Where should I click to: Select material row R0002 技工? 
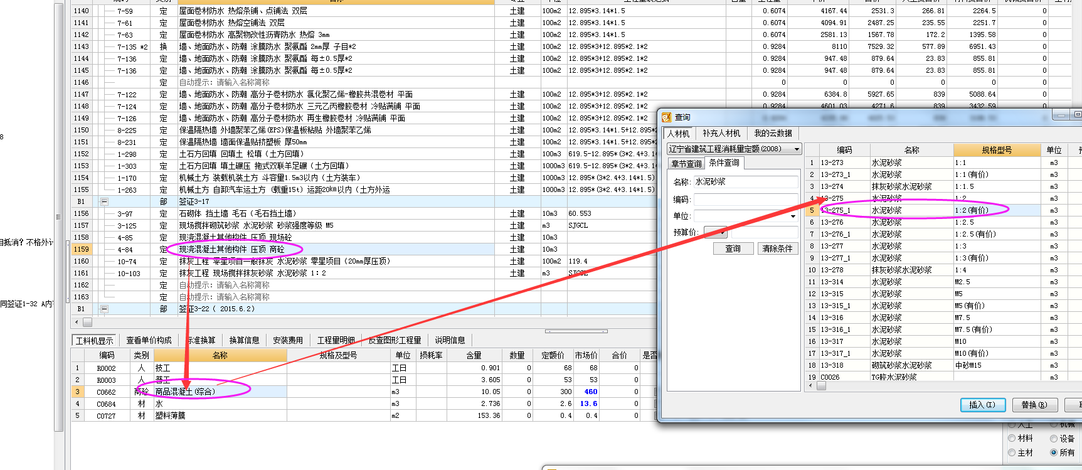click(364, 368)
